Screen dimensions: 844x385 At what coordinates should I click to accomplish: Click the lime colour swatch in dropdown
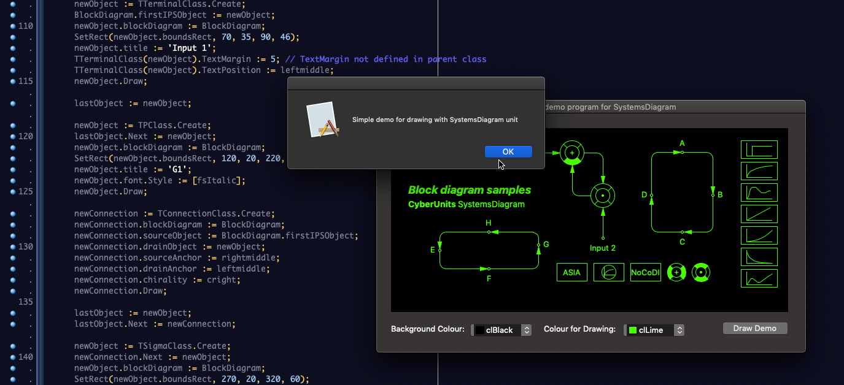632,330
